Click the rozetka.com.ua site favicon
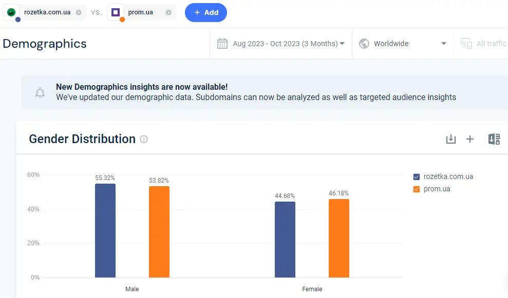 pos(11,12)
